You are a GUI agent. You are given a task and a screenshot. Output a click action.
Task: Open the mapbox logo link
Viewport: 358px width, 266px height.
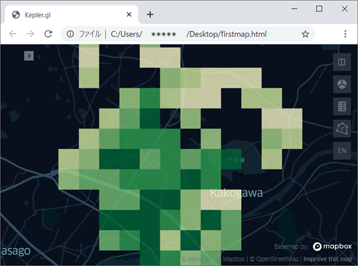(x=332, y=247)
